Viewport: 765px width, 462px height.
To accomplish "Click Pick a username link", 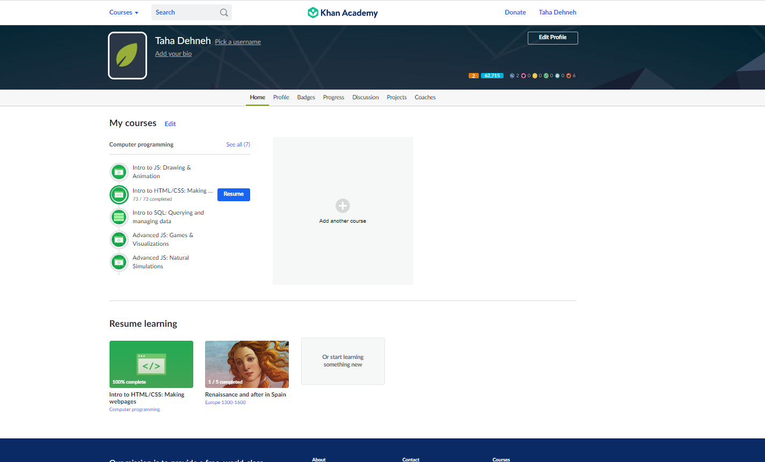I will pyautogui.click(x=238, y=42).
